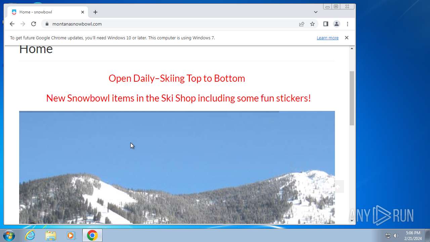Open Windows Media Player from taskbar
This screenshot has height=242, width=430.
[x=71, y=236]
